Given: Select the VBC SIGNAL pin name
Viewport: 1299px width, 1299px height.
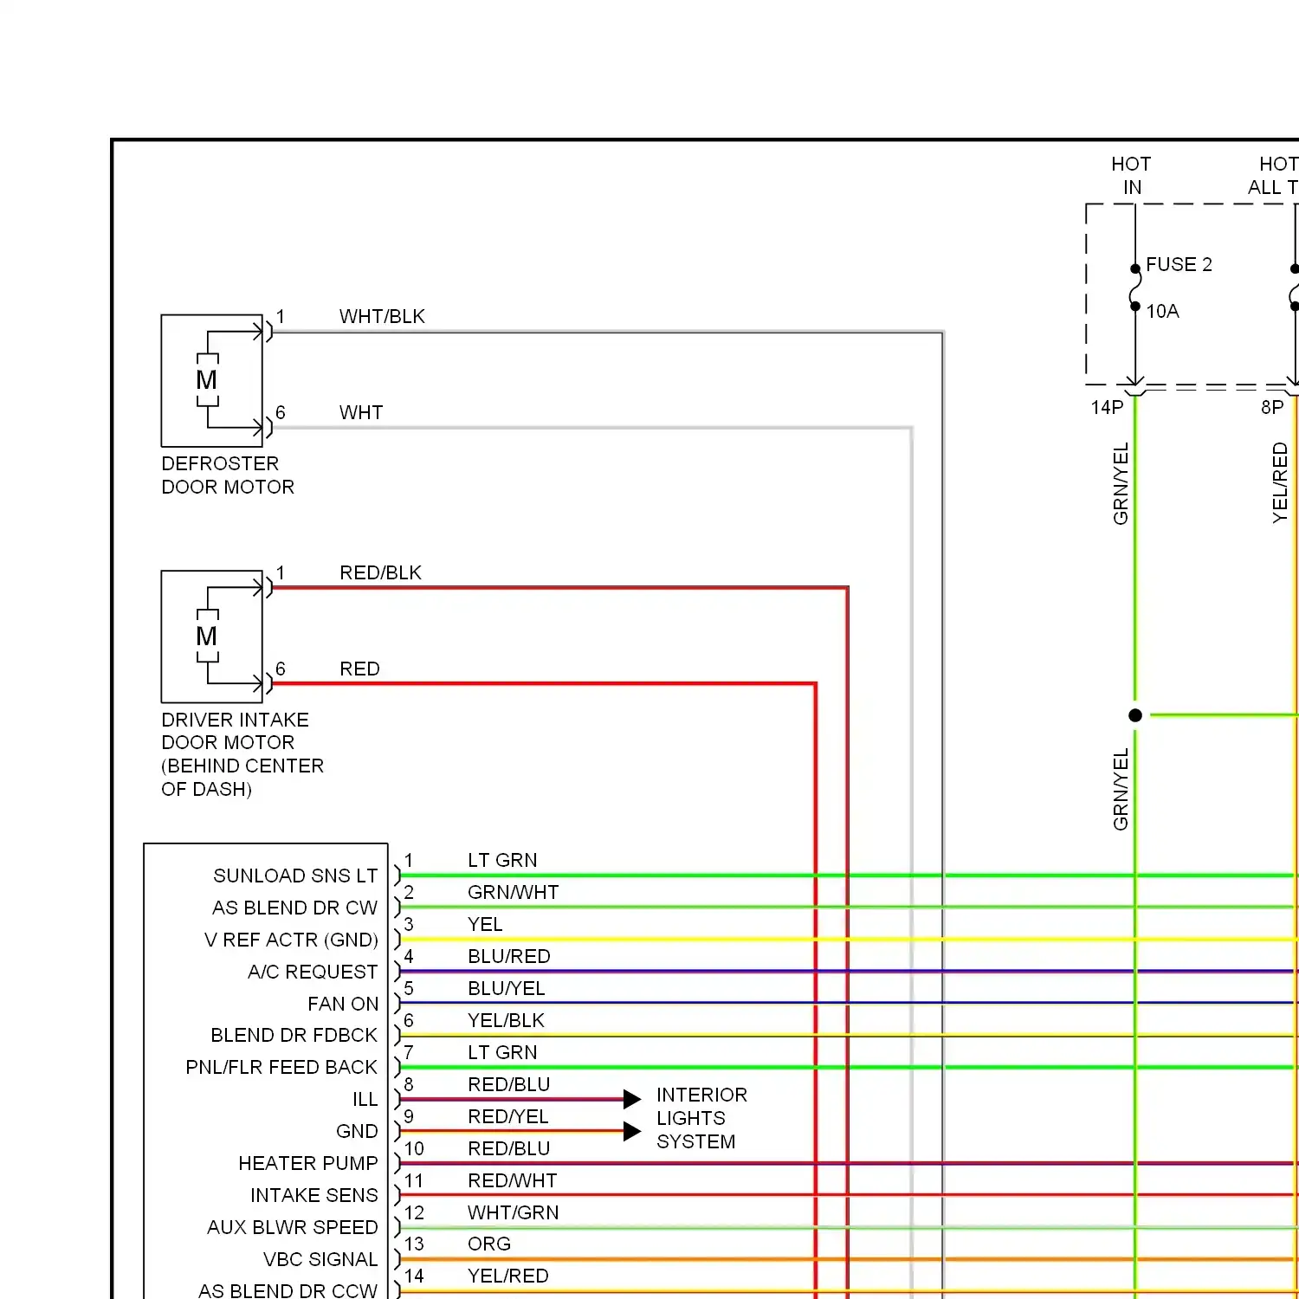Looking at the screenshot, I should coord(320,1259).
